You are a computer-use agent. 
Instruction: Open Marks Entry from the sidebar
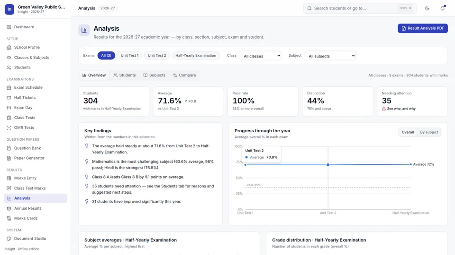[36, 178]
